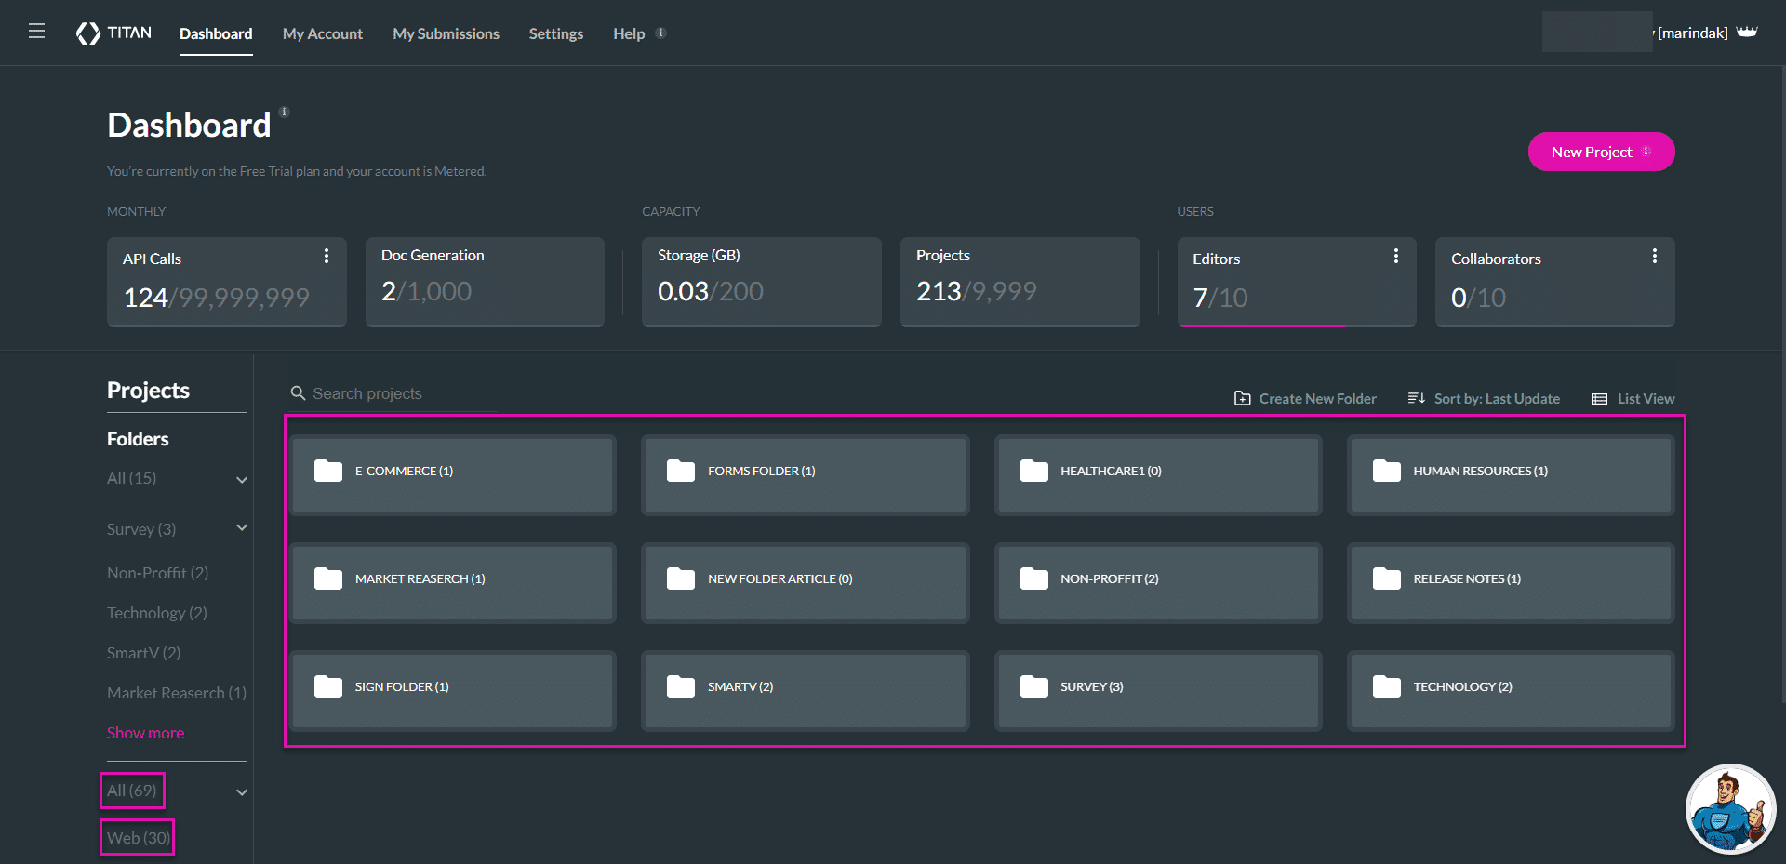
Task: Open the superhero mascot chat assistant
Action: coord(1729,809)
